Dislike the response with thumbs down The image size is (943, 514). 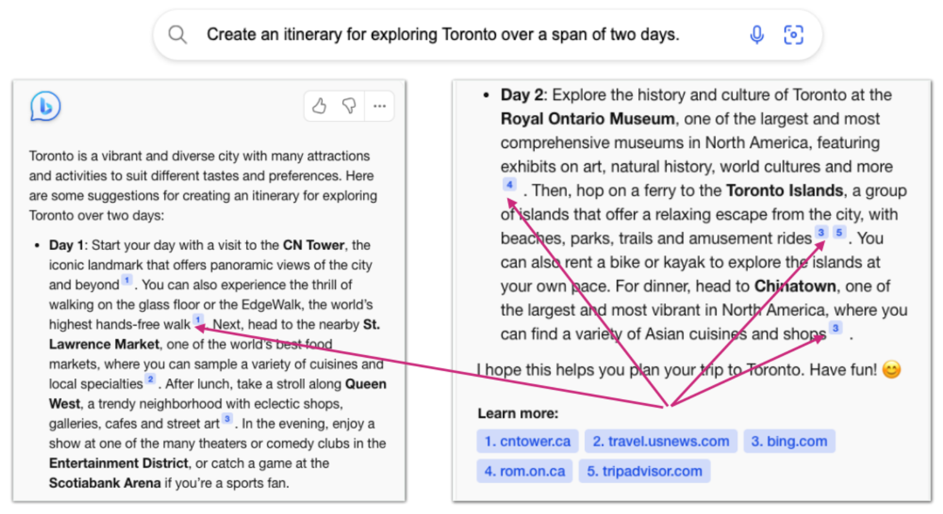[349, 106]
